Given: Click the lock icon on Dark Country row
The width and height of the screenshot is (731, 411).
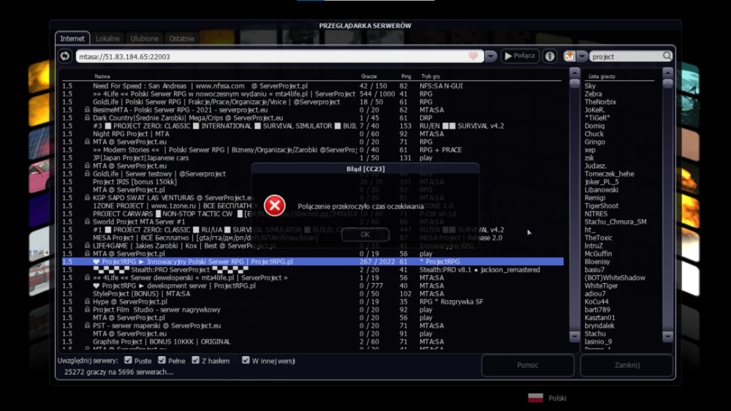Looking at the screenshot, I should pyautogui.click(x=87, y=118).
